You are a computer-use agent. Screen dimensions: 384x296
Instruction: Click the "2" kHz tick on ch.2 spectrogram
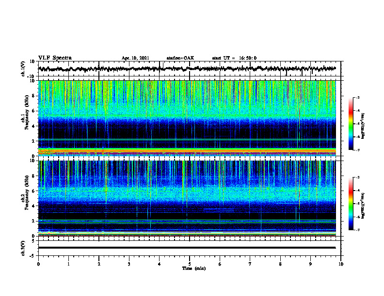(33, 221)
